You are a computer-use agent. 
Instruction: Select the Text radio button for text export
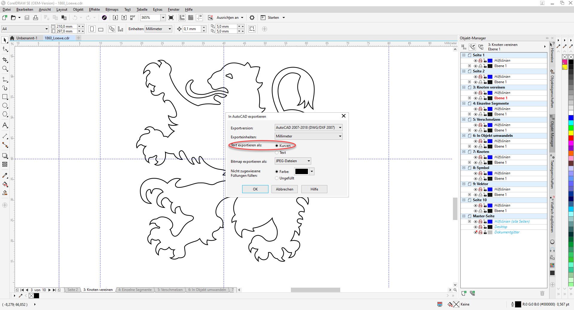click(277, 153)
